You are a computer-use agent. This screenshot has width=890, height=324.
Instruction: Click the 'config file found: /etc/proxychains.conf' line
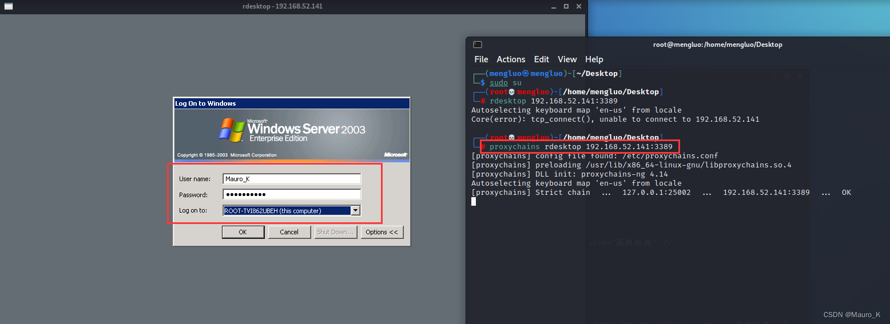pyautogui.click(x=594, y=156)
